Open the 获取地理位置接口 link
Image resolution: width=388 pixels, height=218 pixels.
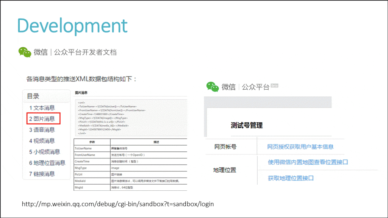[x=291, y=178]
